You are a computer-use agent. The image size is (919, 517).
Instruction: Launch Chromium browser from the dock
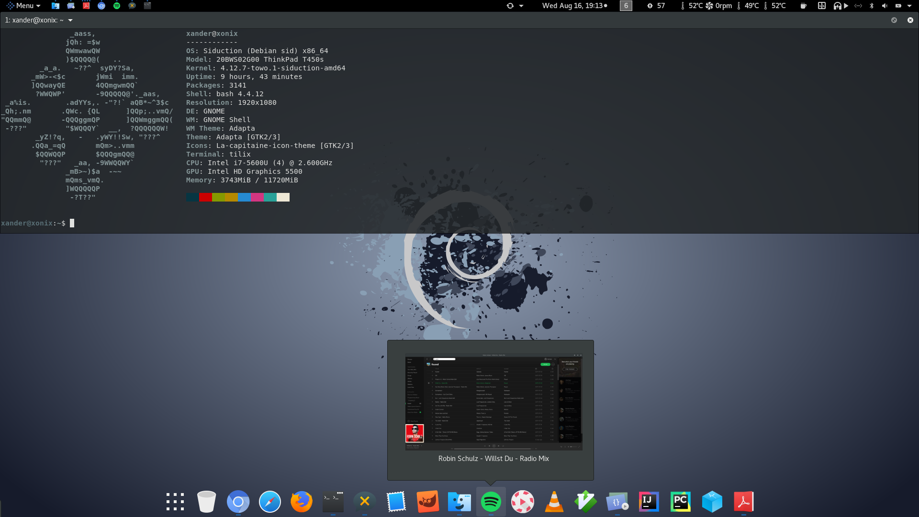tap(238, 502)
